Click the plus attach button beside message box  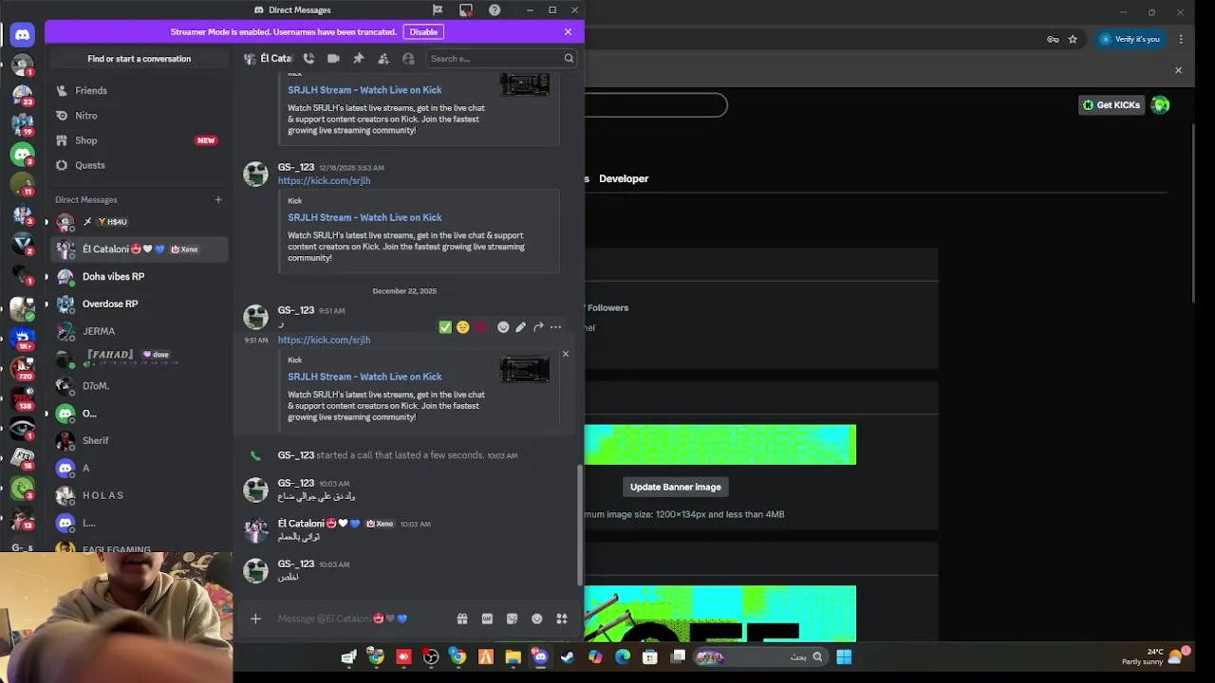[255, 618]
